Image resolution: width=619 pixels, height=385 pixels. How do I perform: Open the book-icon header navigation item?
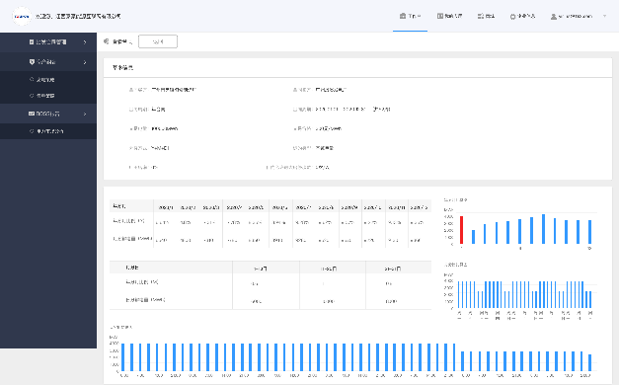click(x=449, y=16)
